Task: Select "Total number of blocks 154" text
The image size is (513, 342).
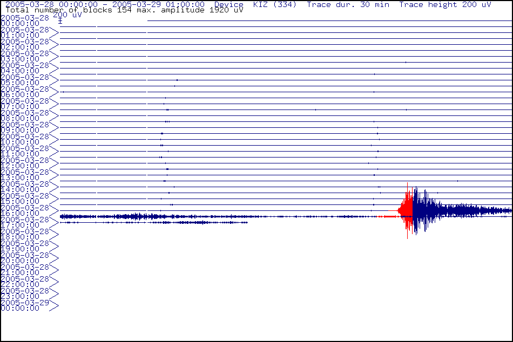Action: (x=69, y=10)
